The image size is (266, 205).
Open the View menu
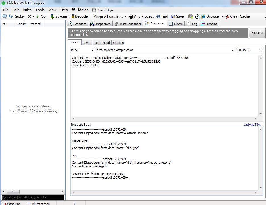[52, 10]
